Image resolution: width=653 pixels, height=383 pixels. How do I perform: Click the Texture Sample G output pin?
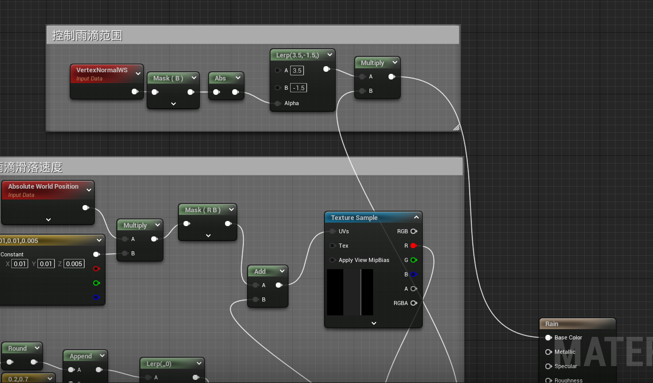414,260
